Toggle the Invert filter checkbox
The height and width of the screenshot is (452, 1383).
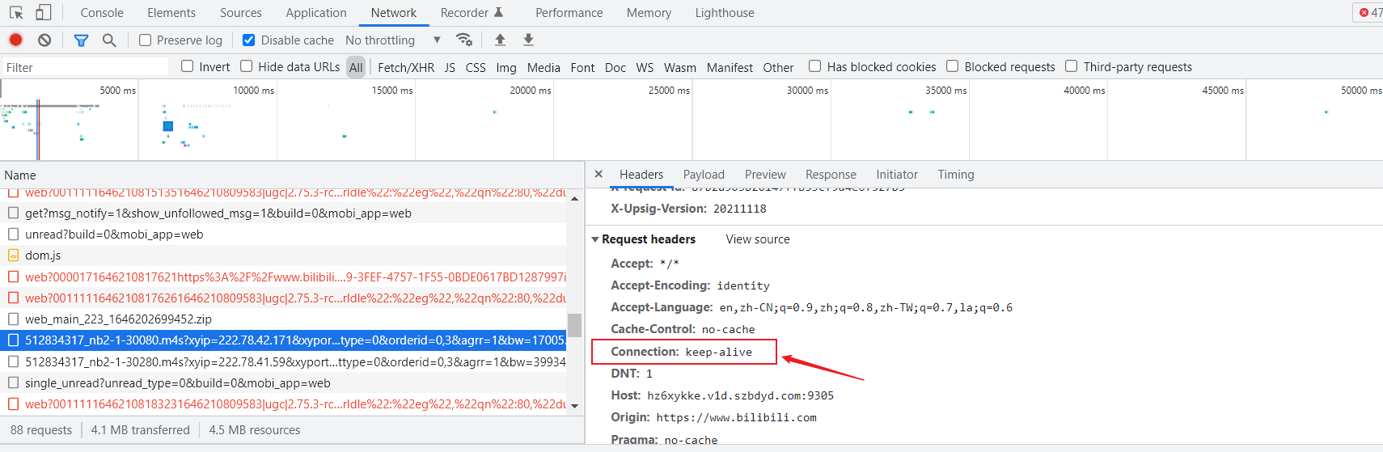[x=188, y=66]
